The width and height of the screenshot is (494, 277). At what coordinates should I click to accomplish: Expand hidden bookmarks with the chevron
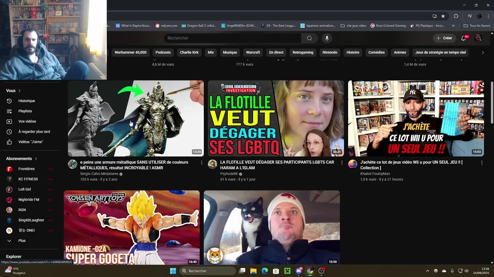(x=453, y=26)
